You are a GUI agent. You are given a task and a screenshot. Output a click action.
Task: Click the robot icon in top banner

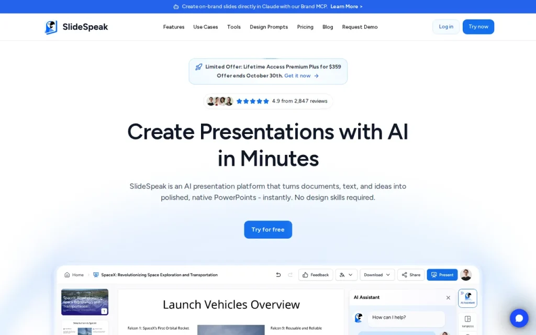point(176,6)
